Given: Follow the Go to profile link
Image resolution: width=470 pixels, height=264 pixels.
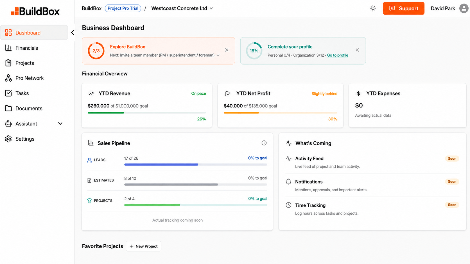Looking at the screenshot, I should pos(337,55).
